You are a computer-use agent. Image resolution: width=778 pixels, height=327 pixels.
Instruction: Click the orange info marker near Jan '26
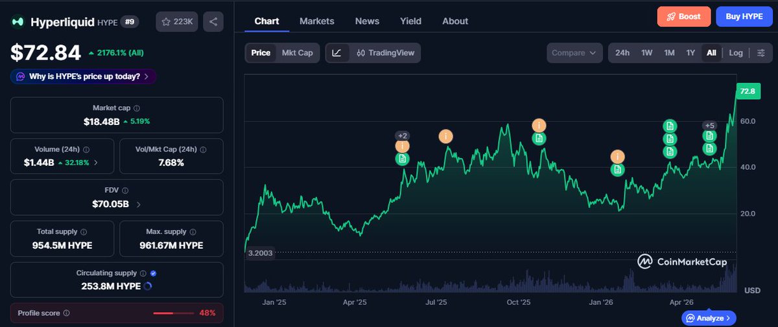[618, 157]
